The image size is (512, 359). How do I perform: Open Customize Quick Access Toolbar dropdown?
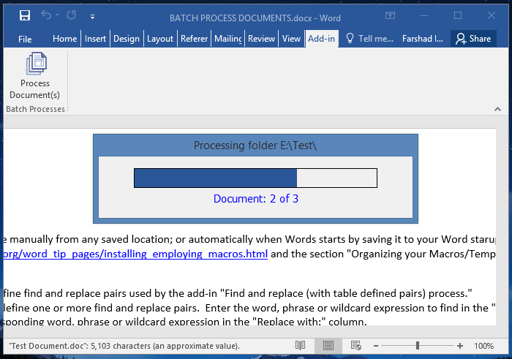(92, 15)
